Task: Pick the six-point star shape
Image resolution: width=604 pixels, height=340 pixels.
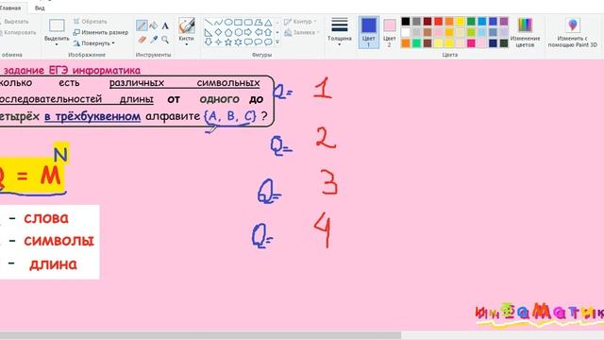Action: coord(239,42)
